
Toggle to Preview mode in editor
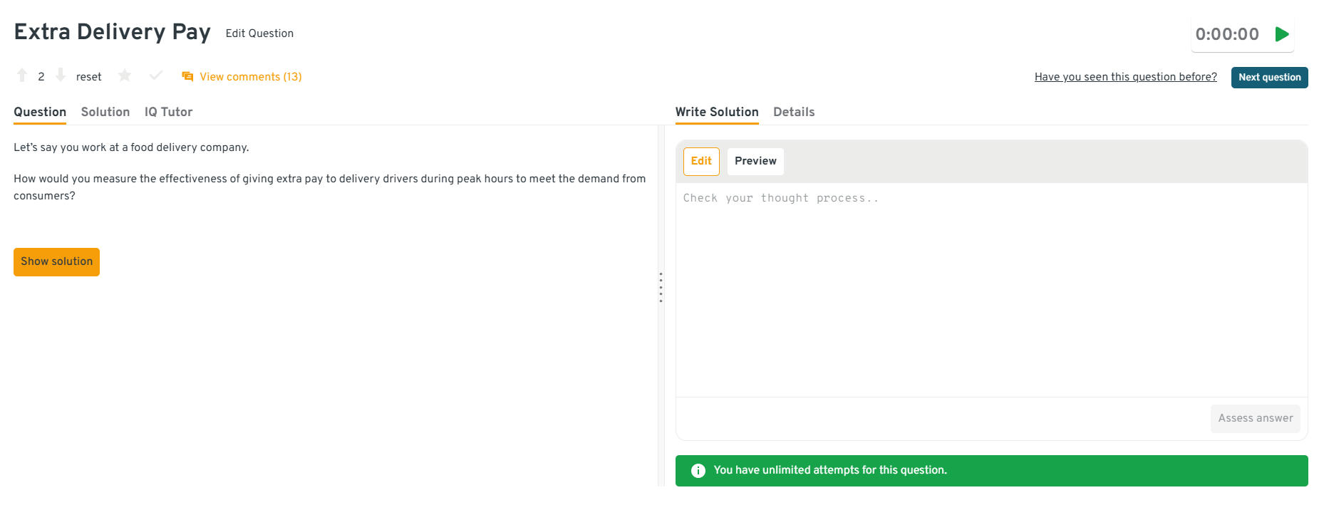(755, 161)
